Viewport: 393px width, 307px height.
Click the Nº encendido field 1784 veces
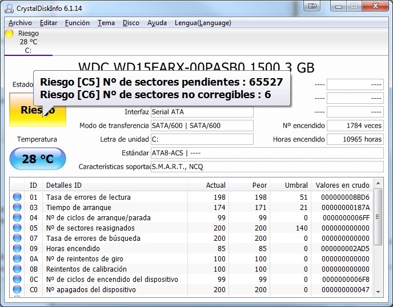pyautogui.click(x=355, y=126)
